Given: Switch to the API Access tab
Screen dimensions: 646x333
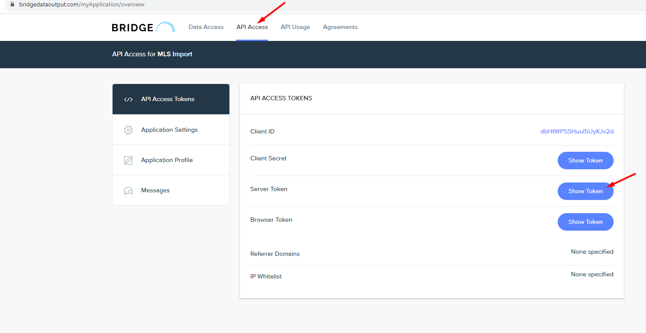Looking at the screenshot, I should (x=252, y=27).
